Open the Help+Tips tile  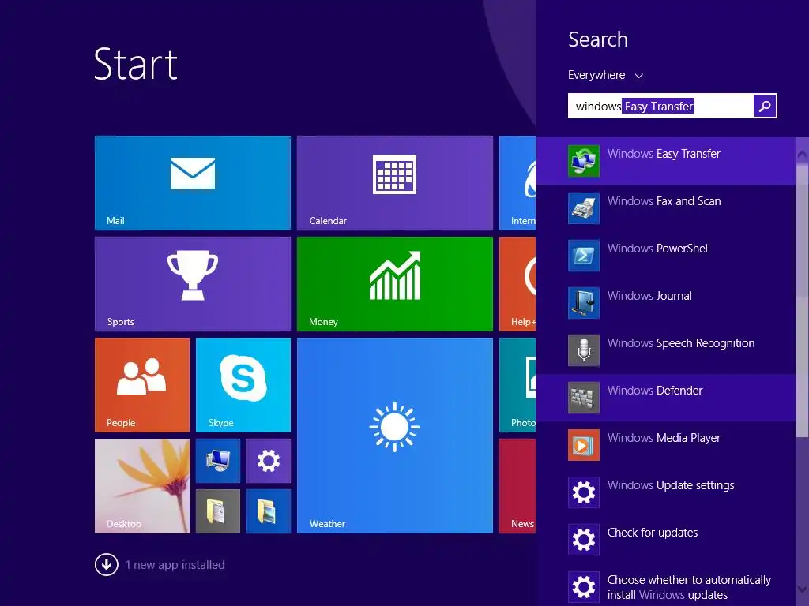[517, 284]
